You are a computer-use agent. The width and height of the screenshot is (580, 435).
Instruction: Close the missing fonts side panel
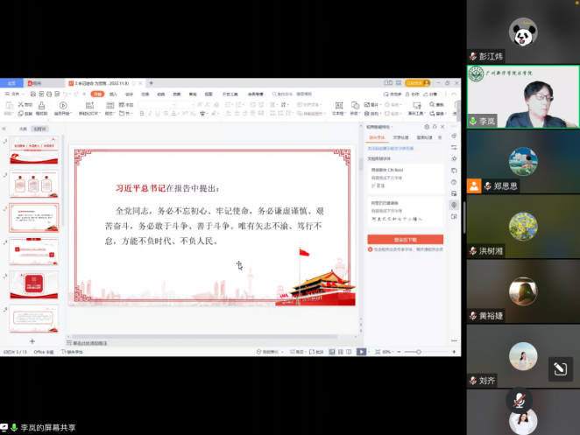pyautogui.click(x=441, y=127)
